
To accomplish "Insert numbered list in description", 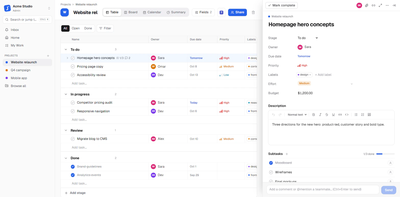I will [362, 115].
